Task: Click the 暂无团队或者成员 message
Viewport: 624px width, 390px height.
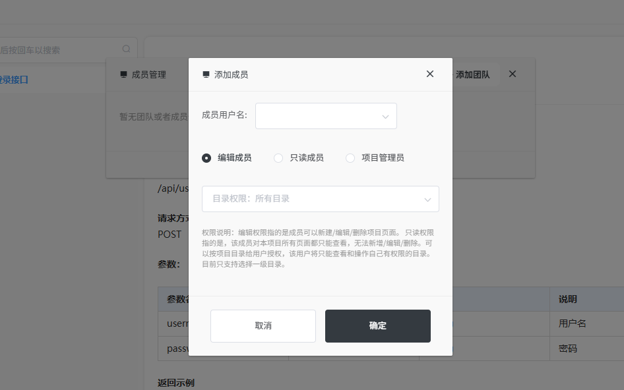Action: (154, 117)
